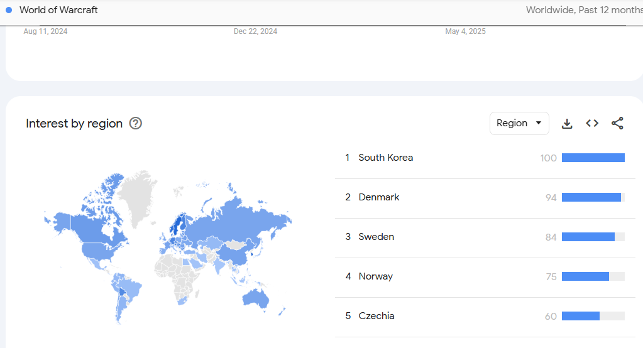Click the Czechia interest bar
Image resolution: width=643 pixels, height=348 pixels.
click(593, 316)
